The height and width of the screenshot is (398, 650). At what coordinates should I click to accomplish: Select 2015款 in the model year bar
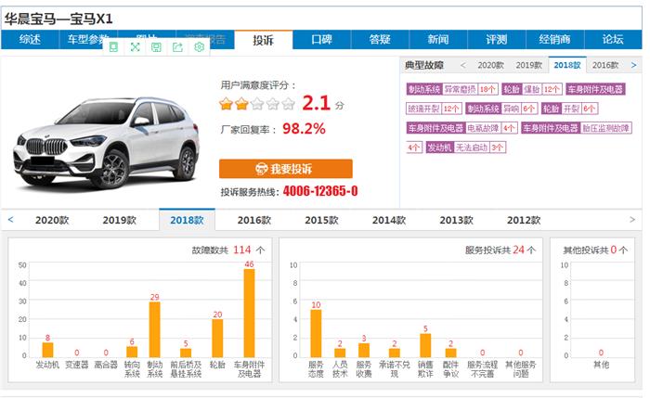(x=321, y=220)
